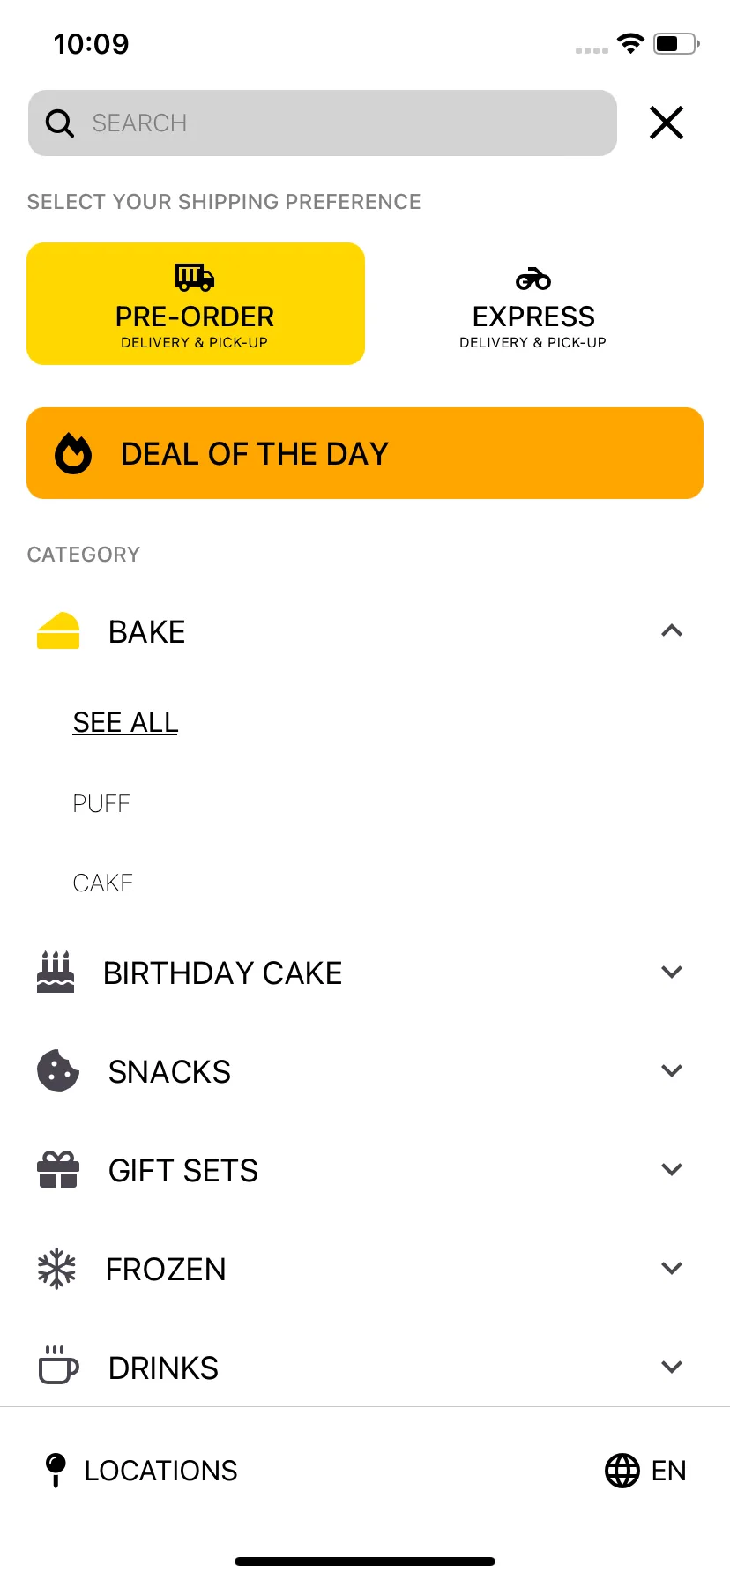Collapse the Bake category chevron
The height and width of the screenshot is (1580, 730).
tap(672, 630)
